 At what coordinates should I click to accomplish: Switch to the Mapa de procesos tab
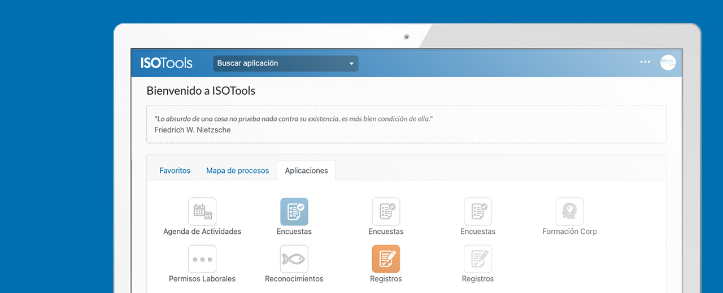(238, 171)
